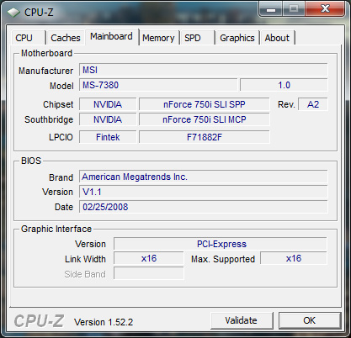351x338 pixels.
Task: Show the About tab
Action: pyautogui.click(x=277, y=38)
